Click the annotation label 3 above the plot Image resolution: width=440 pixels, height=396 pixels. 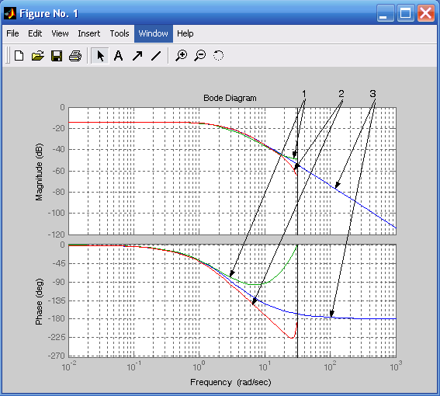[x=372, y=93]
